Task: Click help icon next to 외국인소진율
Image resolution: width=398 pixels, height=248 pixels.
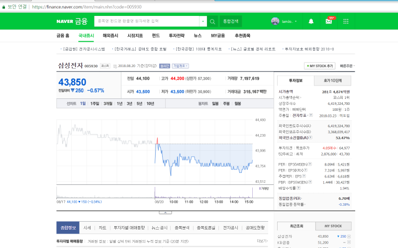Action: (x=310, y=138)
